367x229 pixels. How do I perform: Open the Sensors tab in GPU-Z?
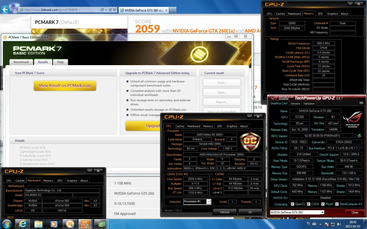(x=295, y=103)
